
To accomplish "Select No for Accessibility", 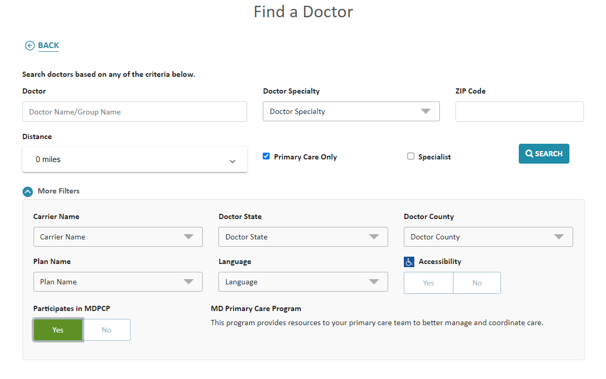I will 476,283.
